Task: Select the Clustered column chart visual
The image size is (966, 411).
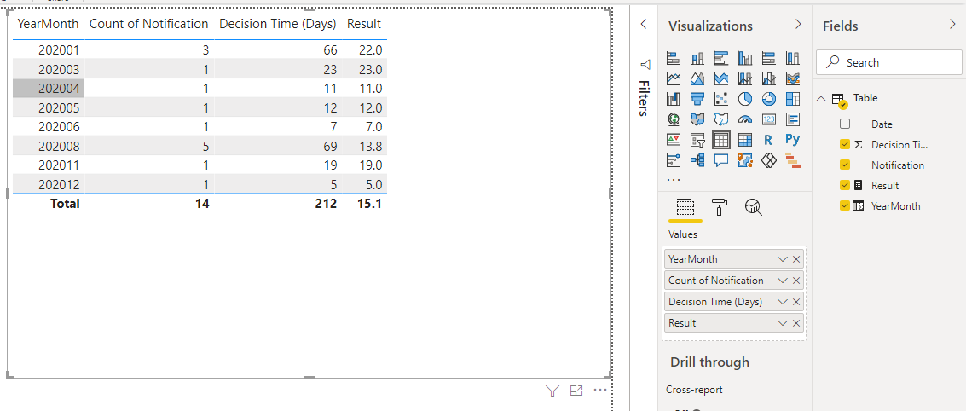Action: (x=745, y=59)
